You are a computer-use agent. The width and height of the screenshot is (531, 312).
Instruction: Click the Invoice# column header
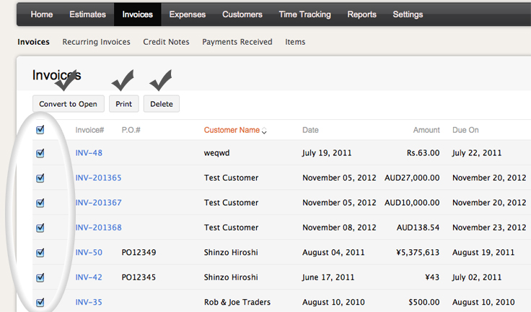pyautogui.click(x=89, y=130)
